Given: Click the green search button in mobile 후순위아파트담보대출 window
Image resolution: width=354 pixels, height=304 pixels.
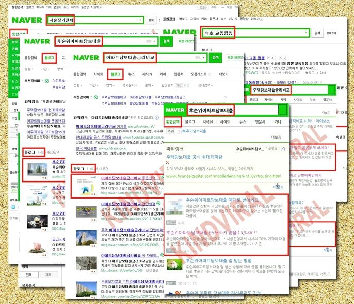Looking at the screenshot, I should tap(282, 110).
